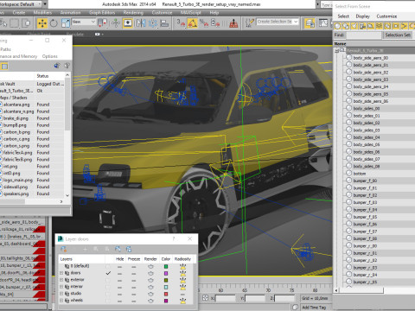Open the Animation menu
The height and width of the screenshot is (311, 415).
point(70,13)
